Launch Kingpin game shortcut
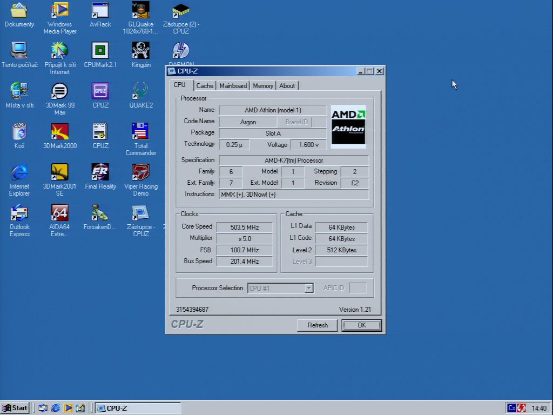Image resolution: width=553 pixels, height=415 pixels. tap(141, 50)
